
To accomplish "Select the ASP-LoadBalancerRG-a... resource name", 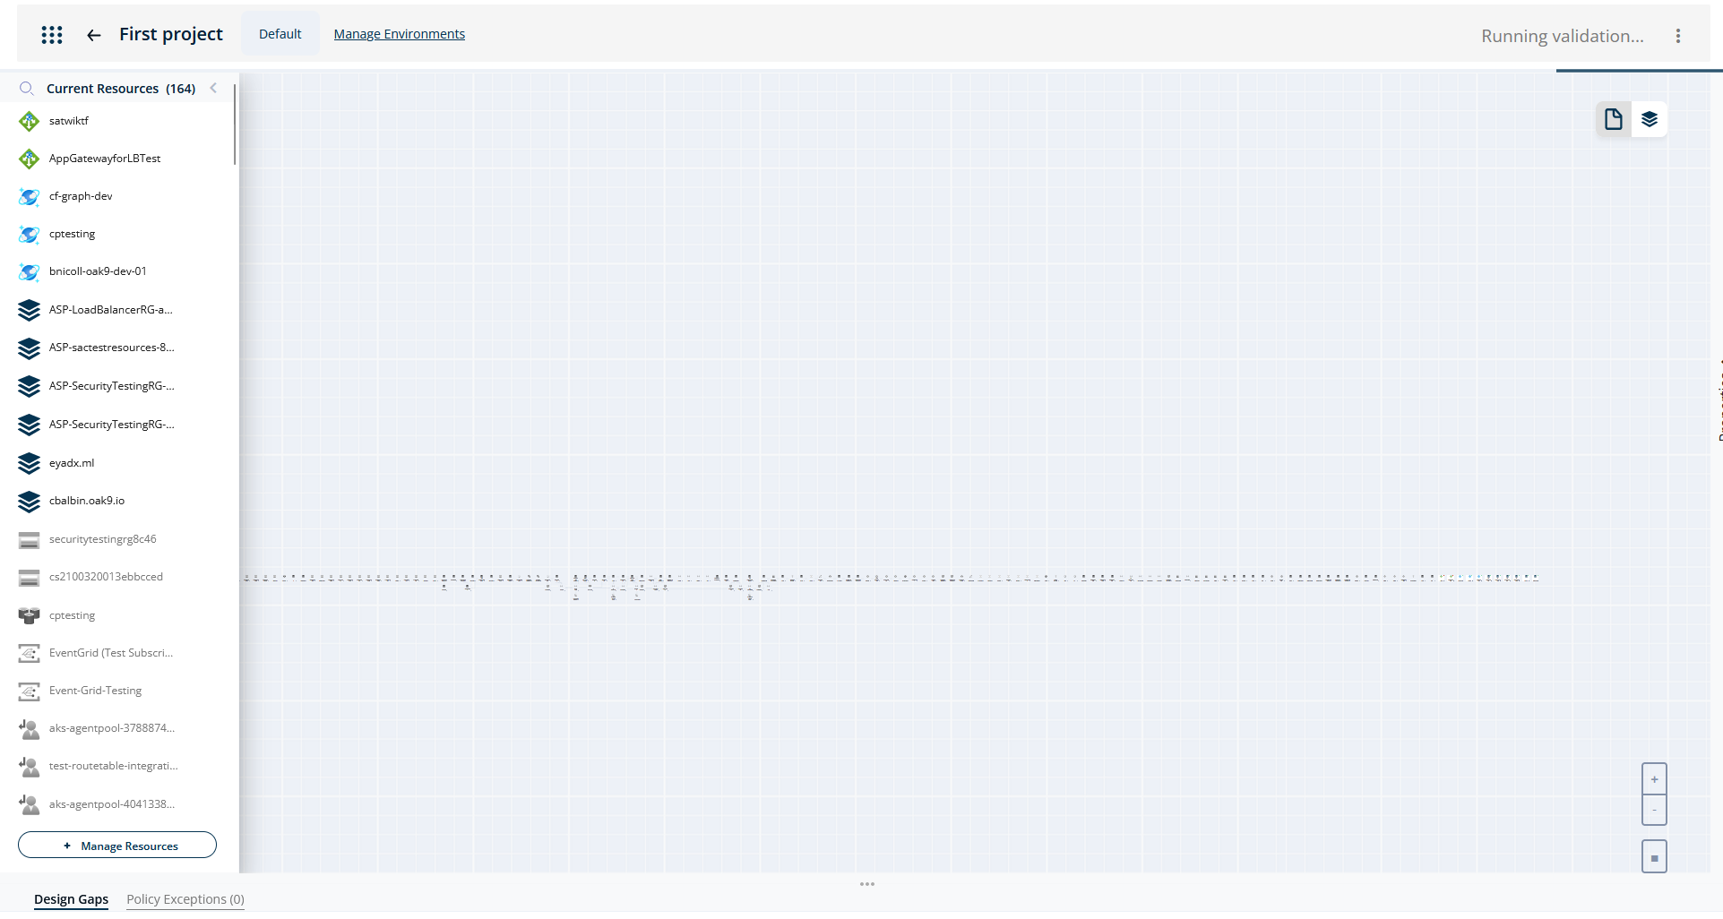I will (x=111, y=310).
